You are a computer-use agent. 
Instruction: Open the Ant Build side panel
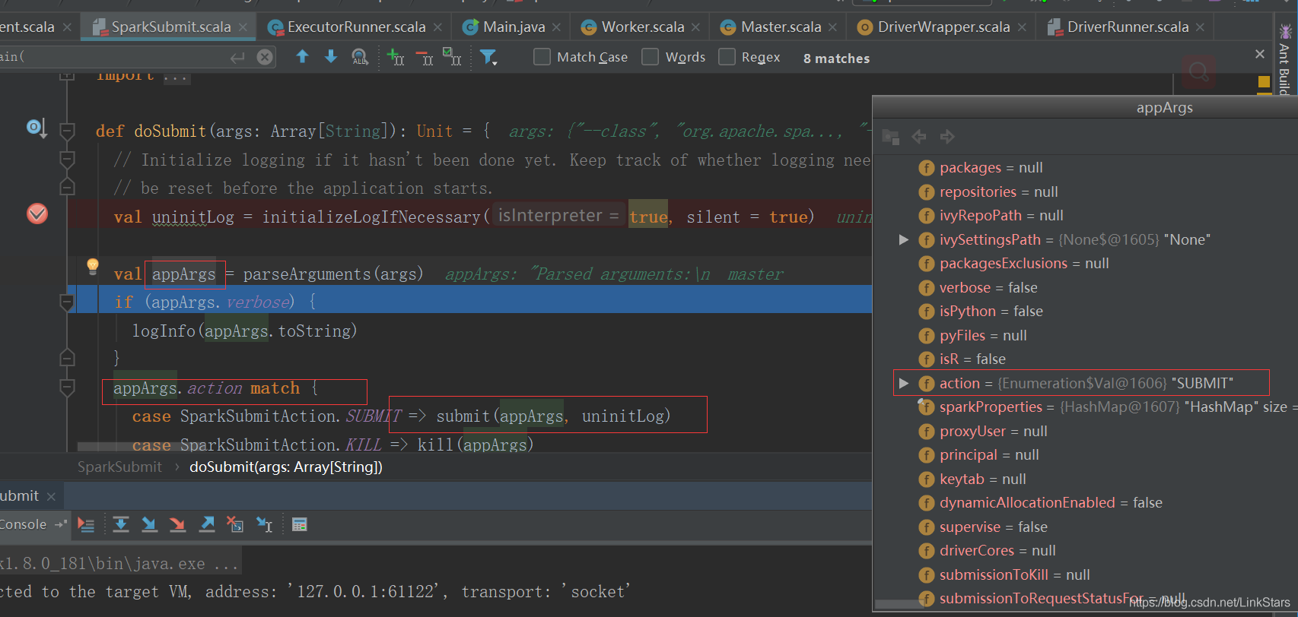coord(1284,61)
